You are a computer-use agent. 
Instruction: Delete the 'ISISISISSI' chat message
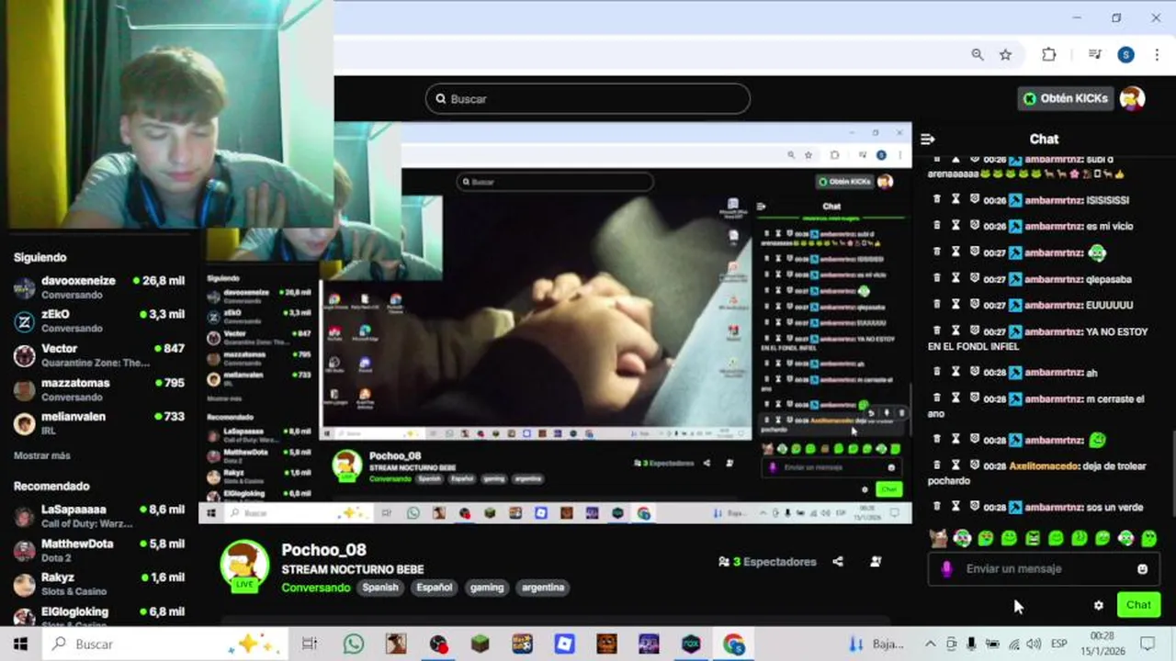coord(937,199)
